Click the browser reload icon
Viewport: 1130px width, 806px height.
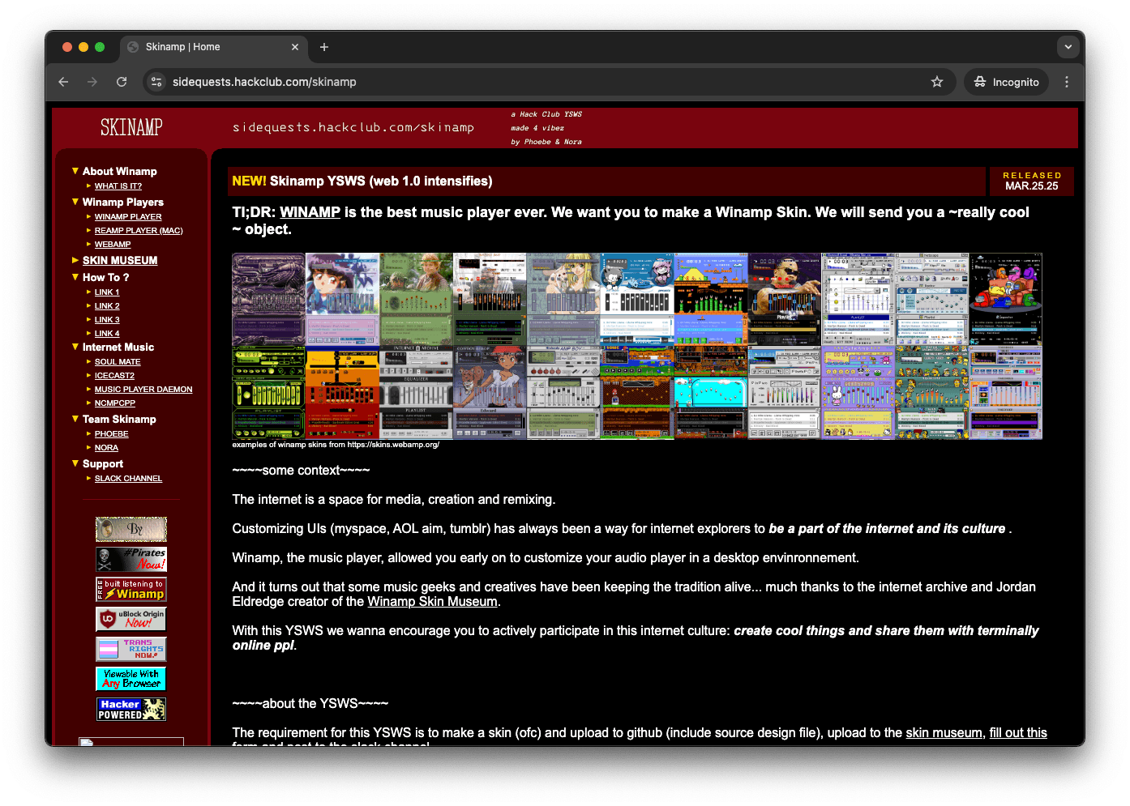(x=122, y=82)
